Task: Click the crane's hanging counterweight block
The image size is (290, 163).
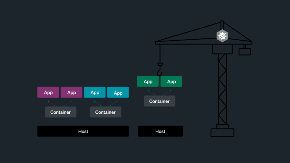Action: click(x=245, y=51)
